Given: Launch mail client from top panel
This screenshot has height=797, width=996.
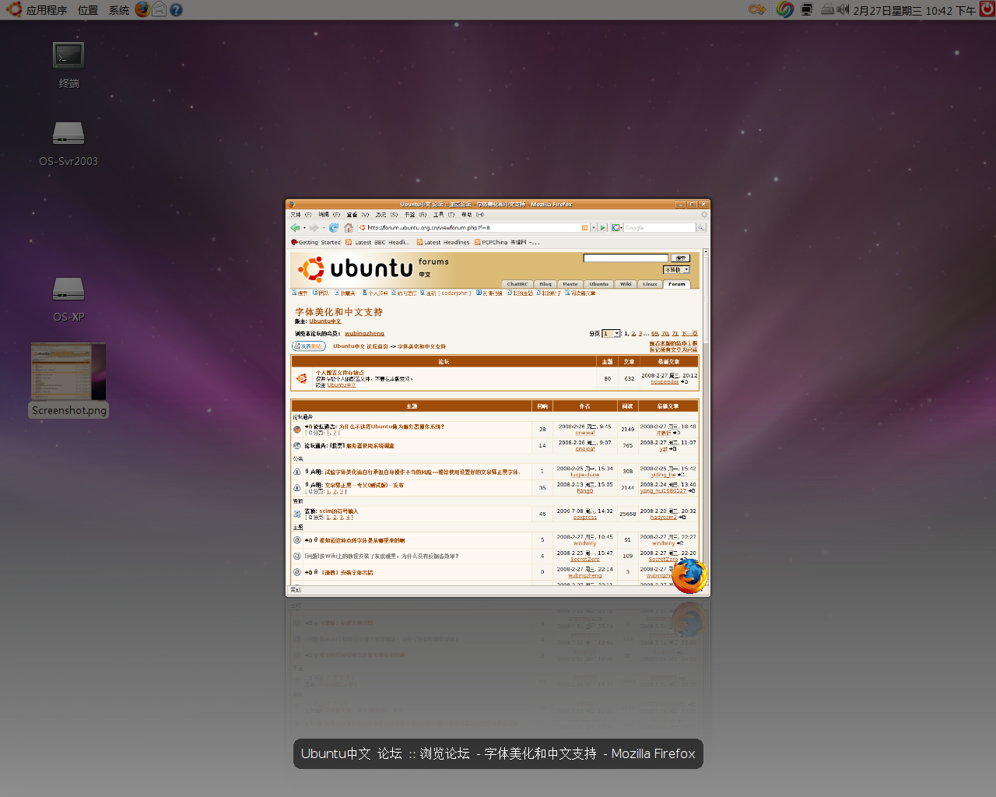Looking at the screenshot, I should click(159, 9).
